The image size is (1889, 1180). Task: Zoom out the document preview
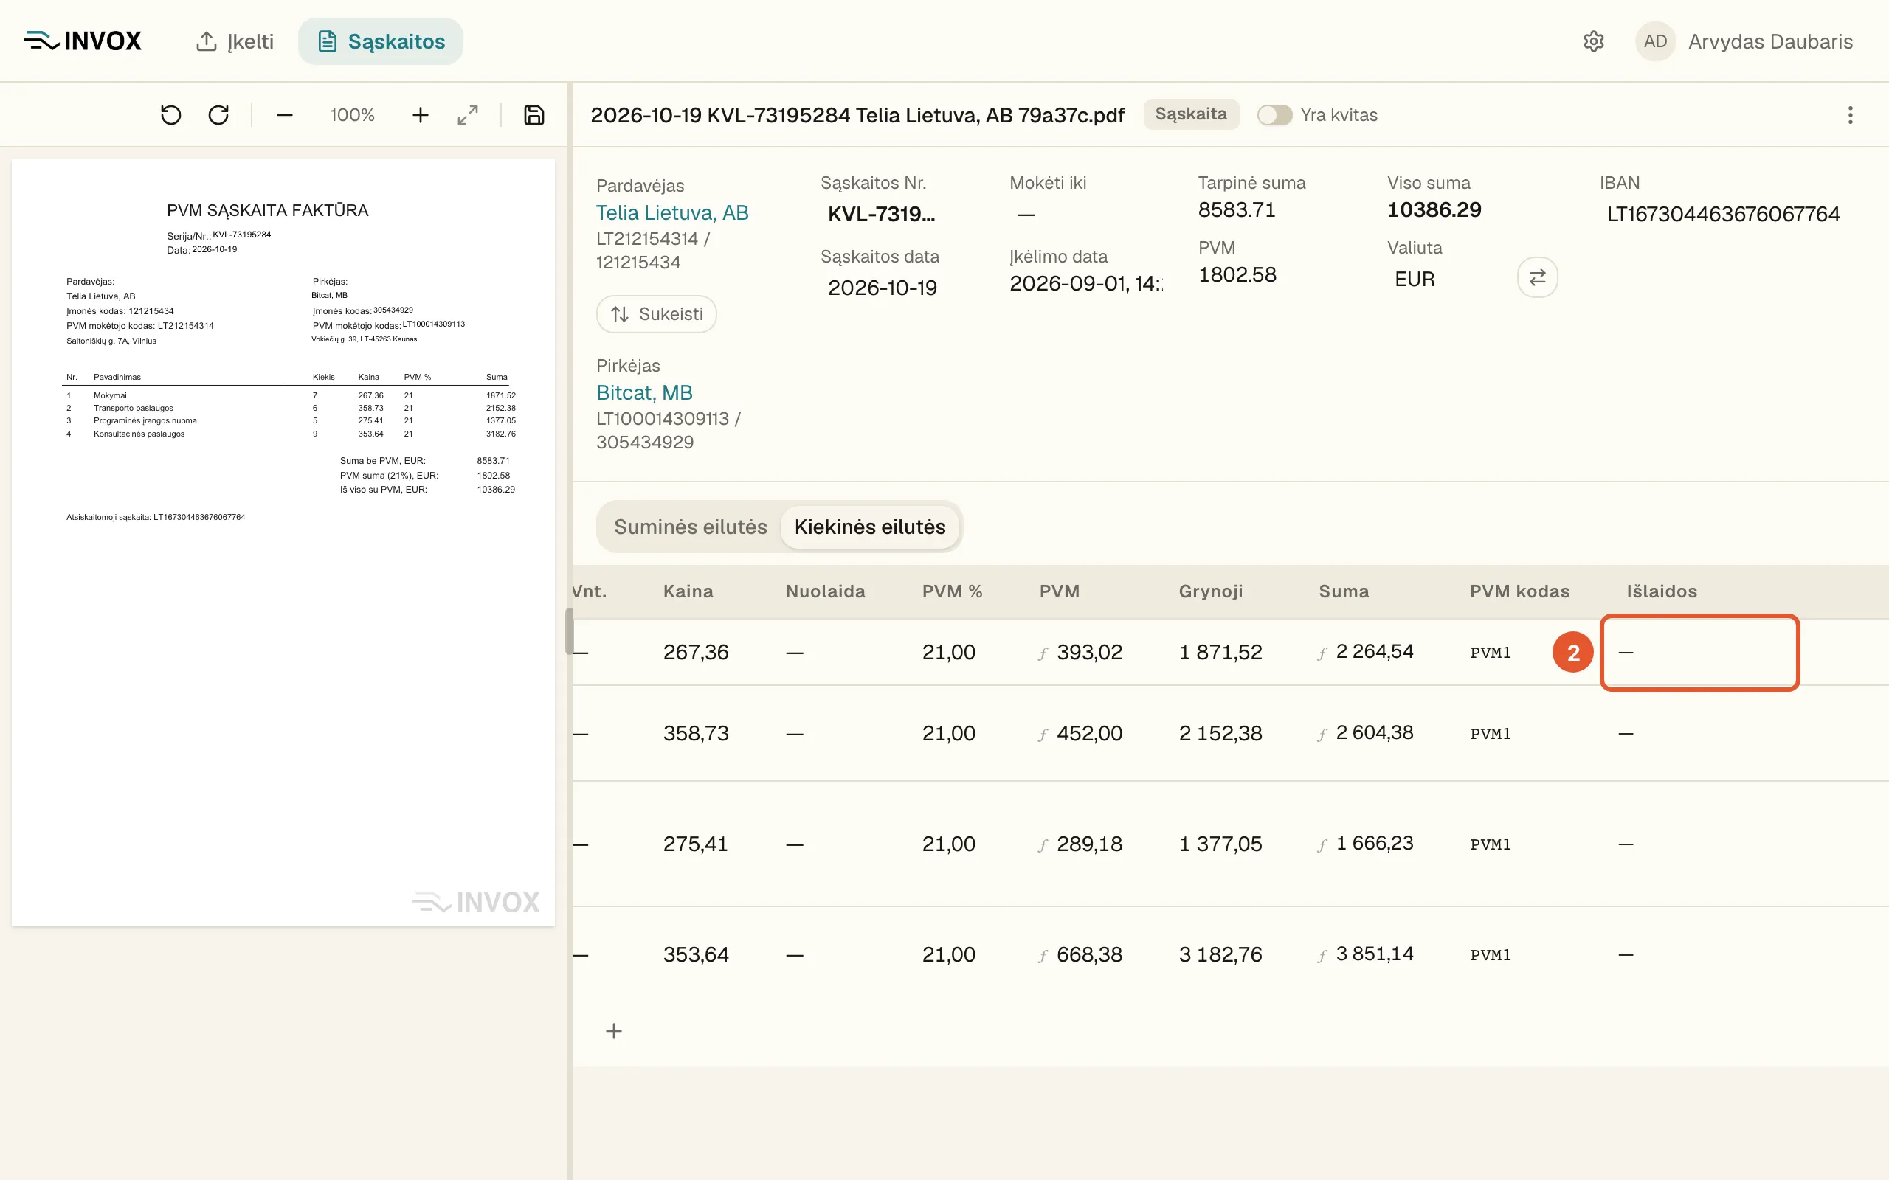tap(285, 116)
